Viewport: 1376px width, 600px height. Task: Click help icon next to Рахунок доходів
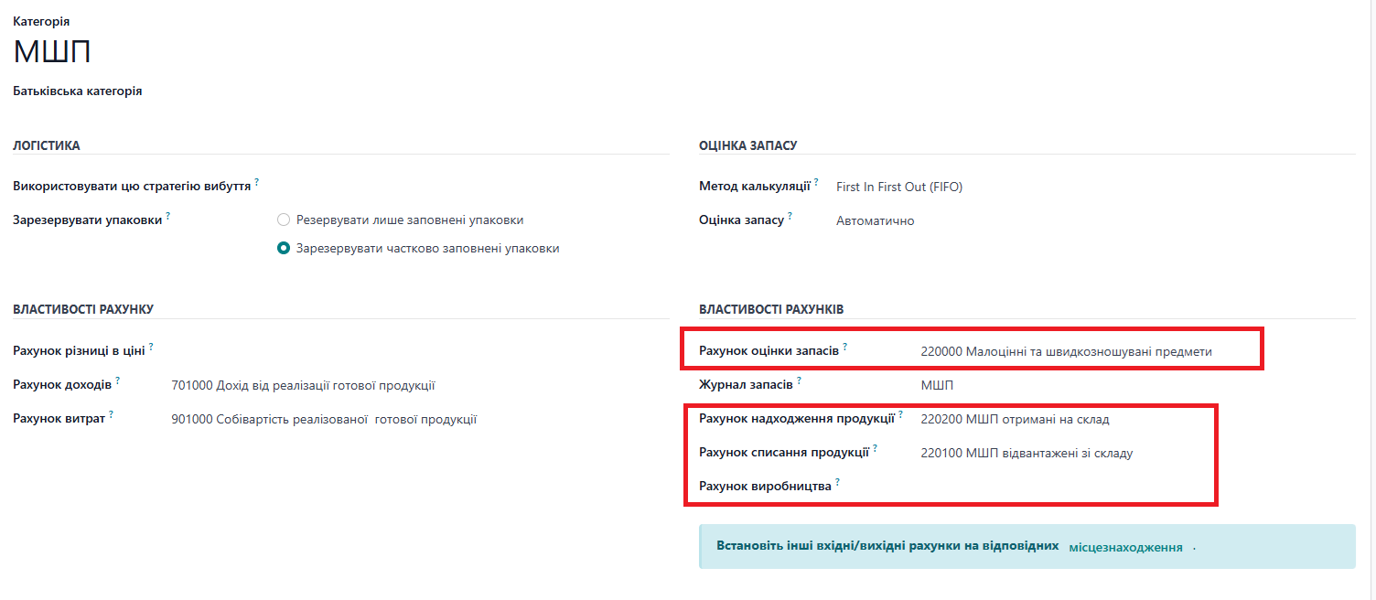coord(118,380)
